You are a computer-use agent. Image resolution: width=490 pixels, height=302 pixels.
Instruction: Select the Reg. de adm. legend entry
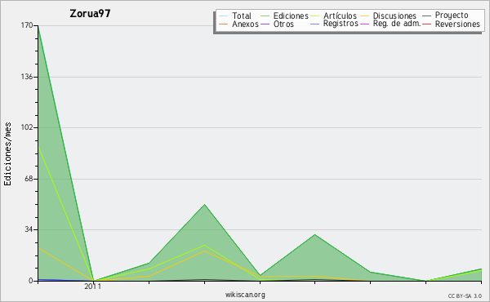[x=397, y=24]
